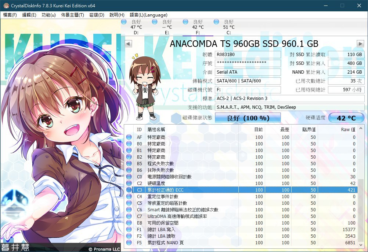Open the 編輯(E) menu
The image size is (368, 252).
(x=29, y=15)
